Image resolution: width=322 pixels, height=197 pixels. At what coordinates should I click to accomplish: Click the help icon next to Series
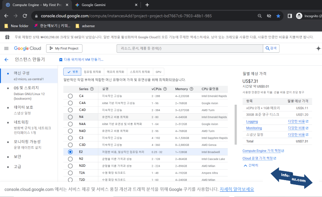tap(92, 89)
